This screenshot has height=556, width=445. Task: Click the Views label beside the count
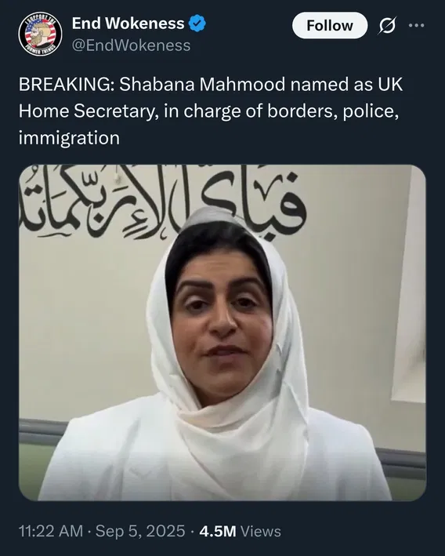[x=261, y=531]
